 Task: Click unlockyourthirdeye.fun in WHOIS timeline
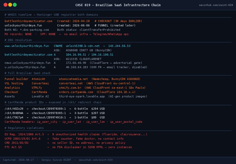coord(23,25)
